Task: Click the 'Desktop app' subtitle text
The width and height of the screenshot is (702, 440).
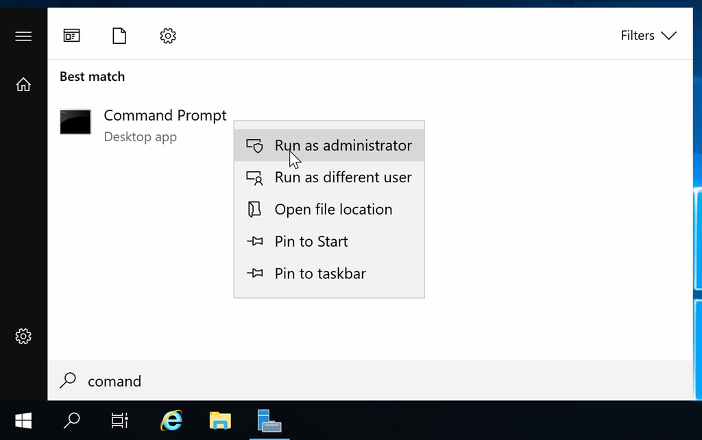Action: (x=140, y=136)
